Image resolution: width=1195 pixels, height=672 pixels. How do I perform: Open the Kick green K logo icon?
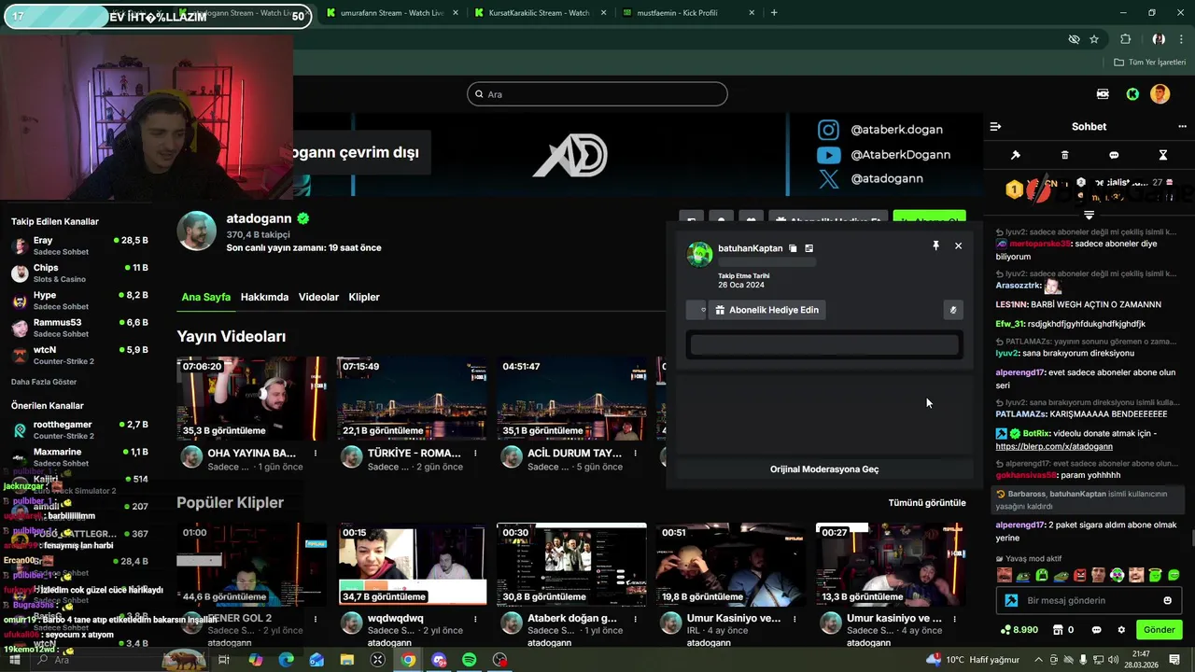(x=1132, y=94)
